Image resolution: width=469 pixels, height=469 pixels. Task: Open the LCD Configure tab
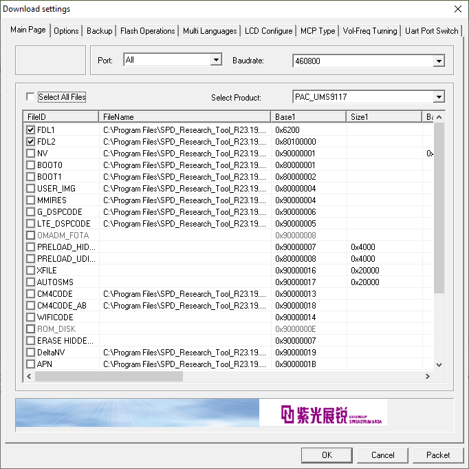pyautogui.click(x=268, y=31)
